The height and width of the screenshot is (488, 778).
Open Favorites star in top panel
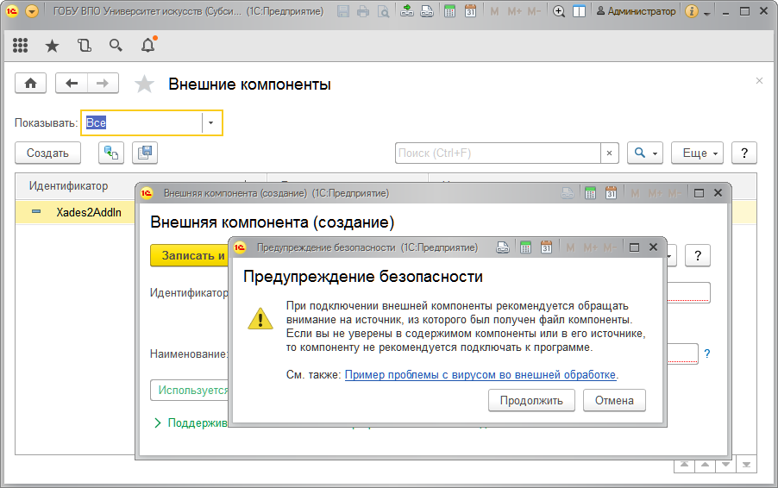(x=52, y=46)
